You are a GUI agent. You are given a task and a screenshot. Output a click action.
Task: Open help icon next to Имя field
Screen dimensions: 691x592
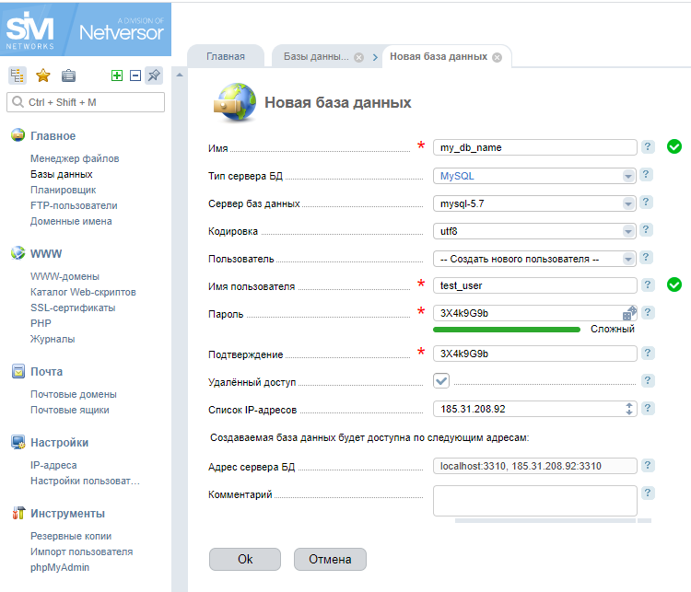click(x=648, y=146)
